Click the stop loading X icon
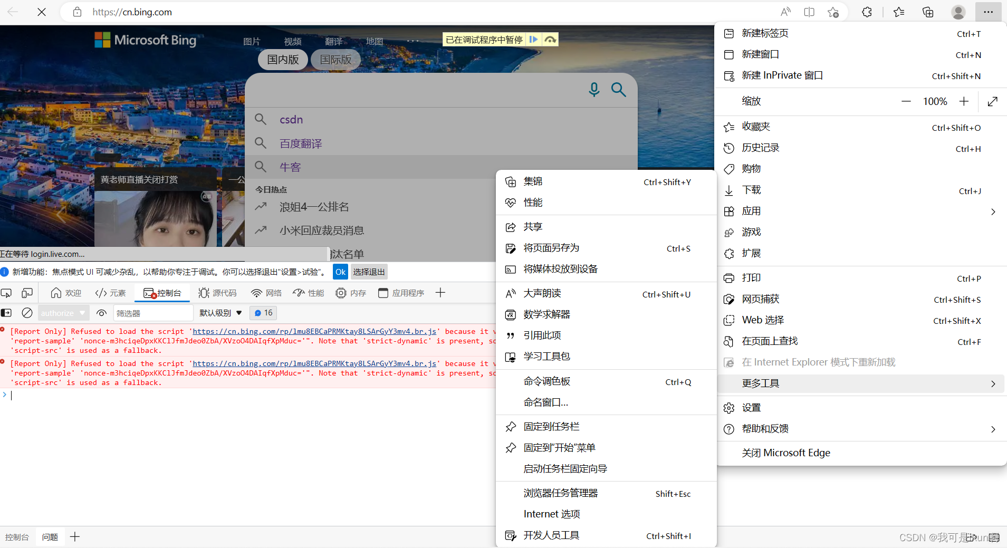 pyautogui.click(x=42, y=12)
